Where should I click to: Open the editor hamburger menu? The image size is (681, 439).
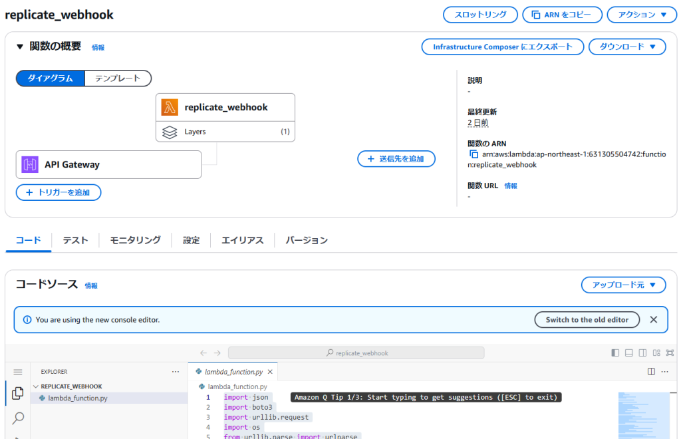[18, 372]
